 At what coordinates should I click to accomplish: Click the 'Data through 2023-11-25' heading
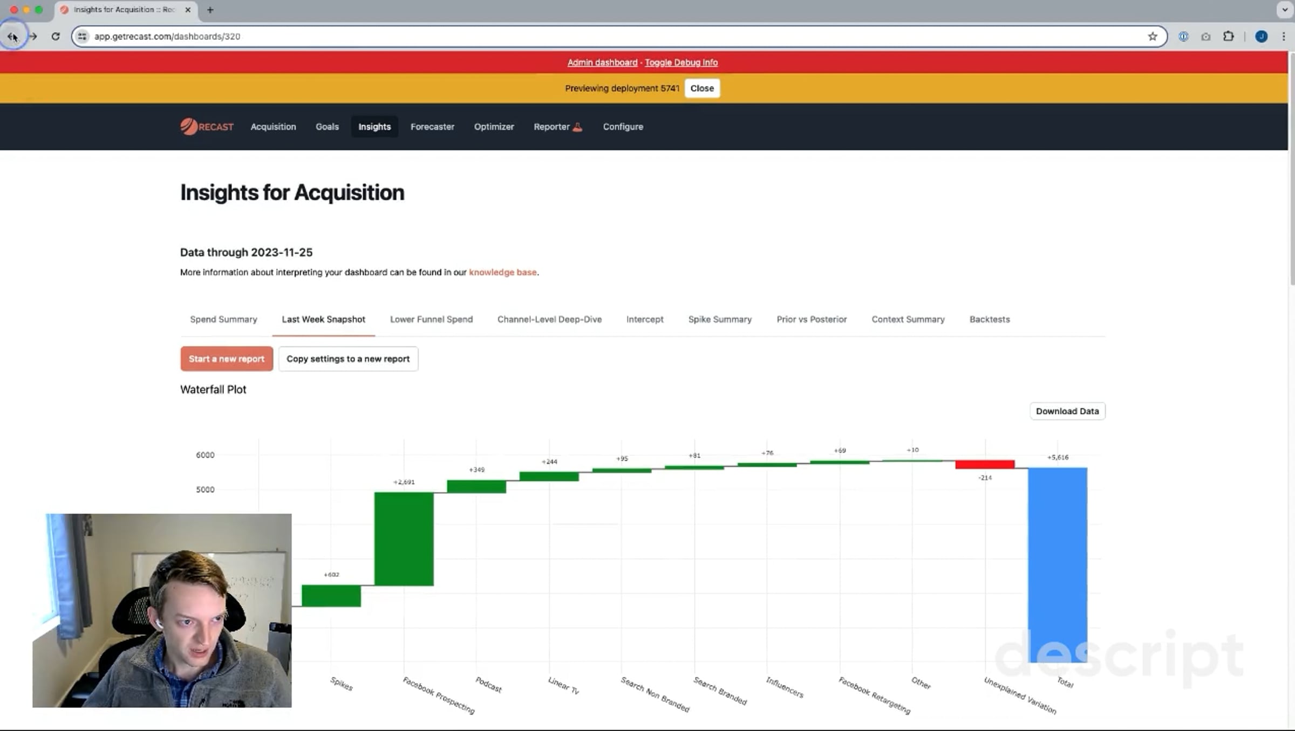[x=246, y=252]
